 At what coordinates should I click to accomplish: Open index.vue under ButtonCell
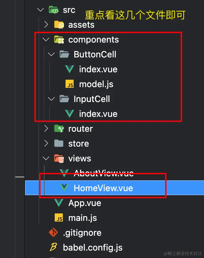(x=98, y=69)
